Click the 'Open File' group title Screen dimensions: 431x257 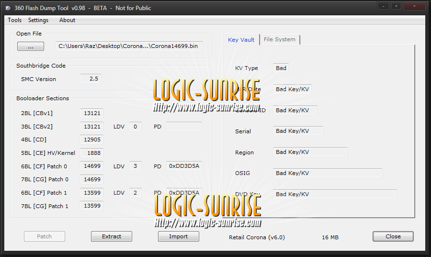(29, 34)
